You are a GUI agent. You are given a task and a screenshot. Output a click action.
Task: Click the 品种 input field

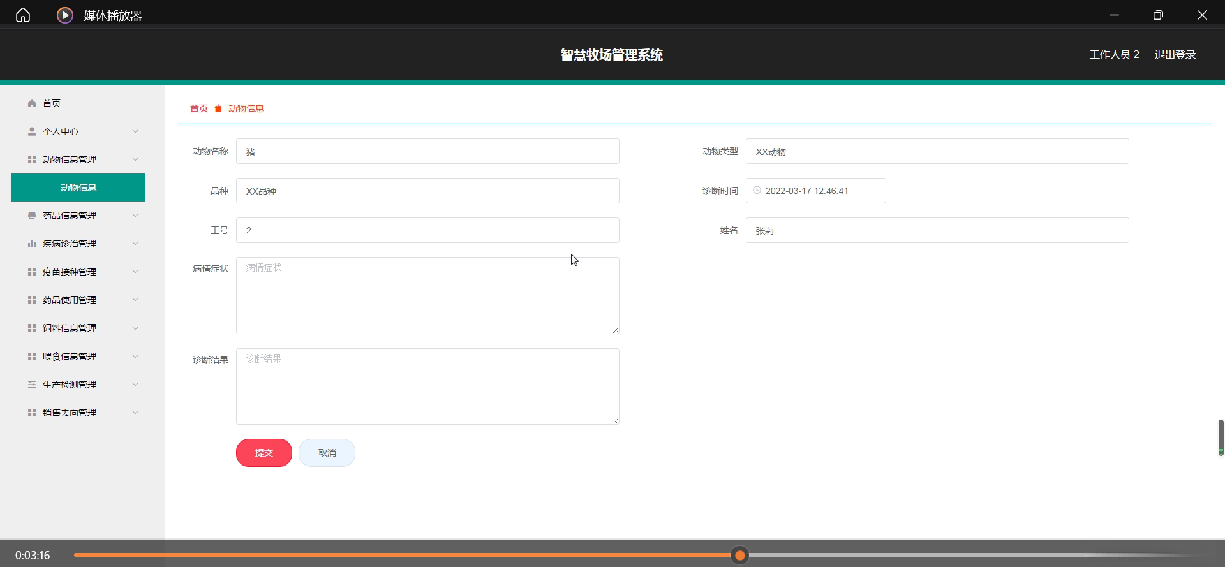[x=427, y=191]
